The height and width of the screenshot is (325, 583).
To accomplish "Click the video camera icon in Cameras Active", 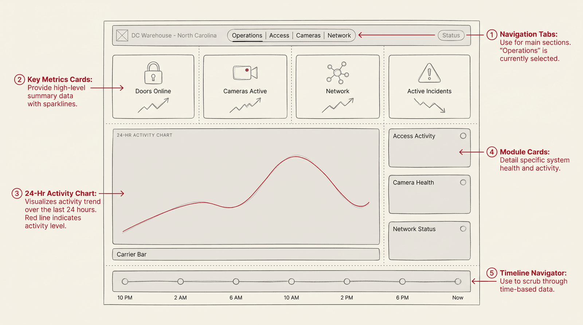I will pyautogui.click(x=245, y=73).
